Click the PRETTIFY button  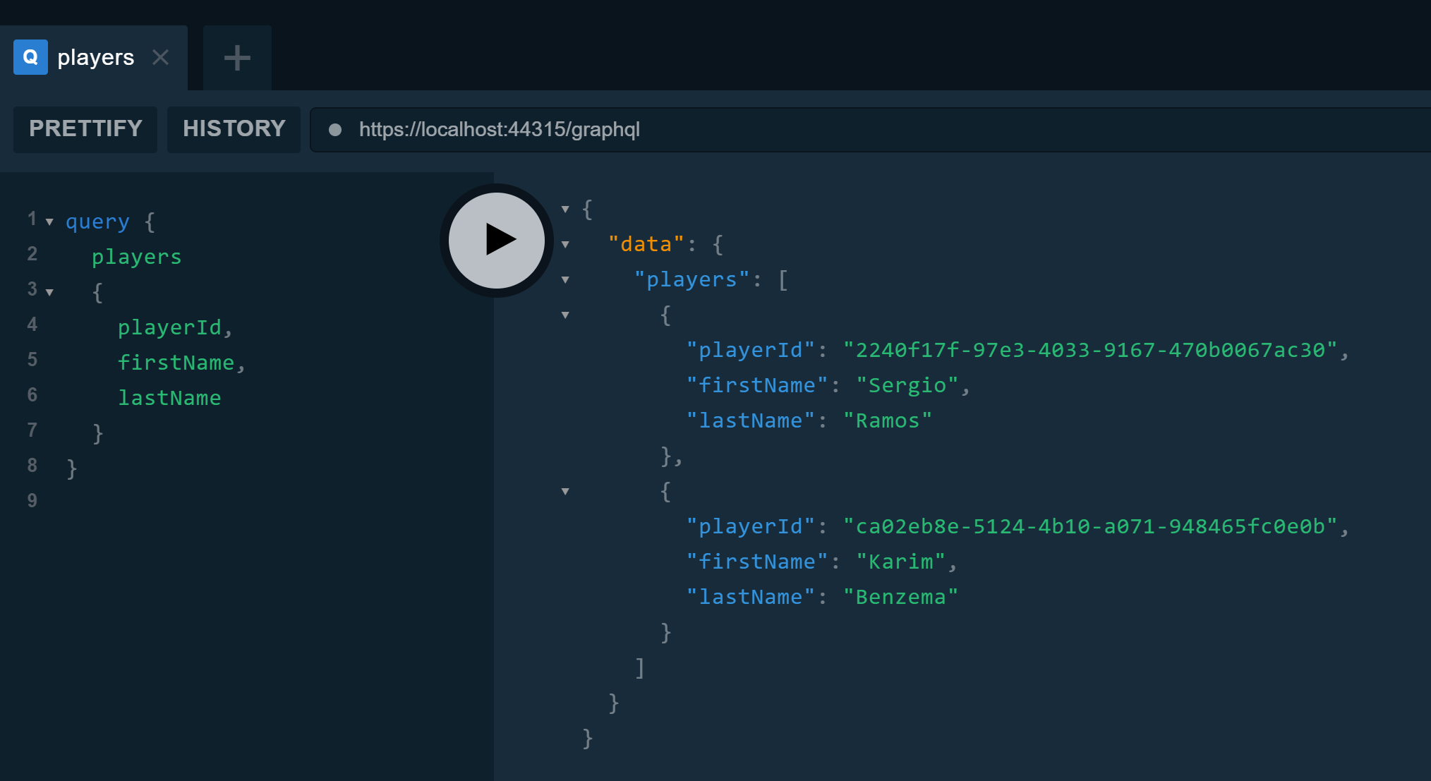(85, 129)
